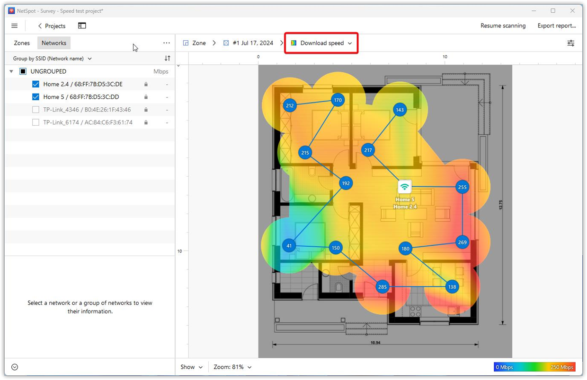This screenshot has height=380, width=587.
Task: Open the visualization settings sliders icon
Action: pyautogui.click(x=570, y=43)
